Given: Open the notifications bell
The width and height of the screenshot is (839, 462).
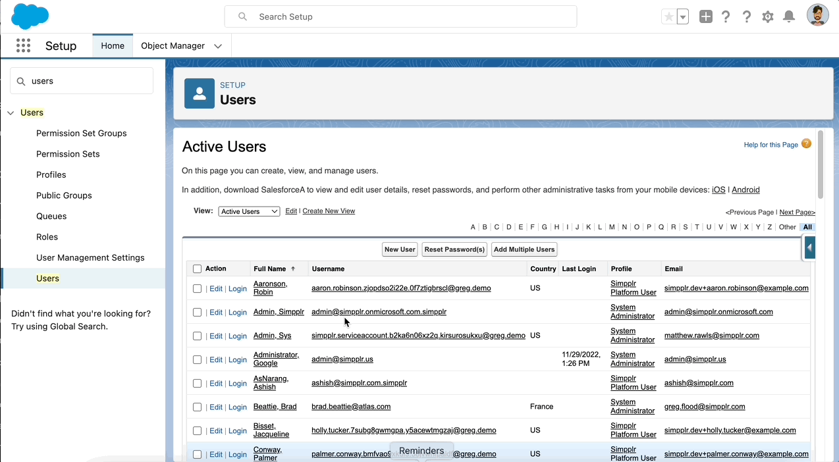Looking at the screenshot, I should click(x=789, y=17).
